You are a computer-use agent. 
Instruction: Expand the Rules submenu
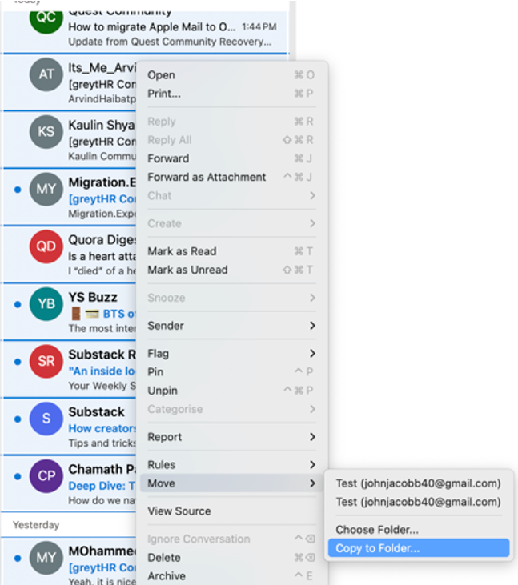[231, 464]
